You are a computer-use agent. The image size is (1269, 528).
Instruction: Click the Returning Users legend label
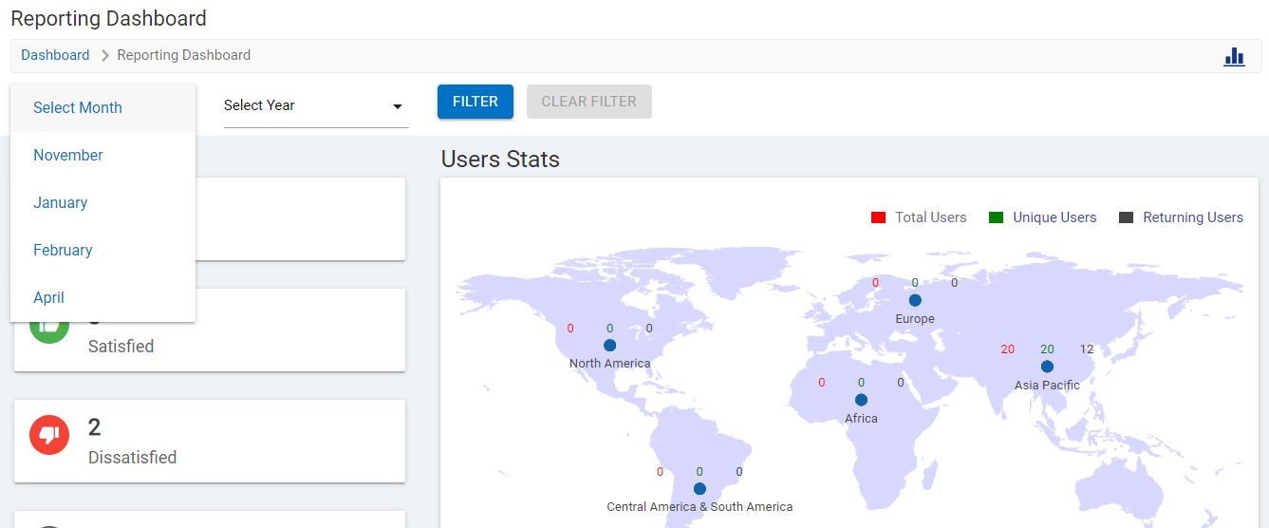tap(1193, 217)
